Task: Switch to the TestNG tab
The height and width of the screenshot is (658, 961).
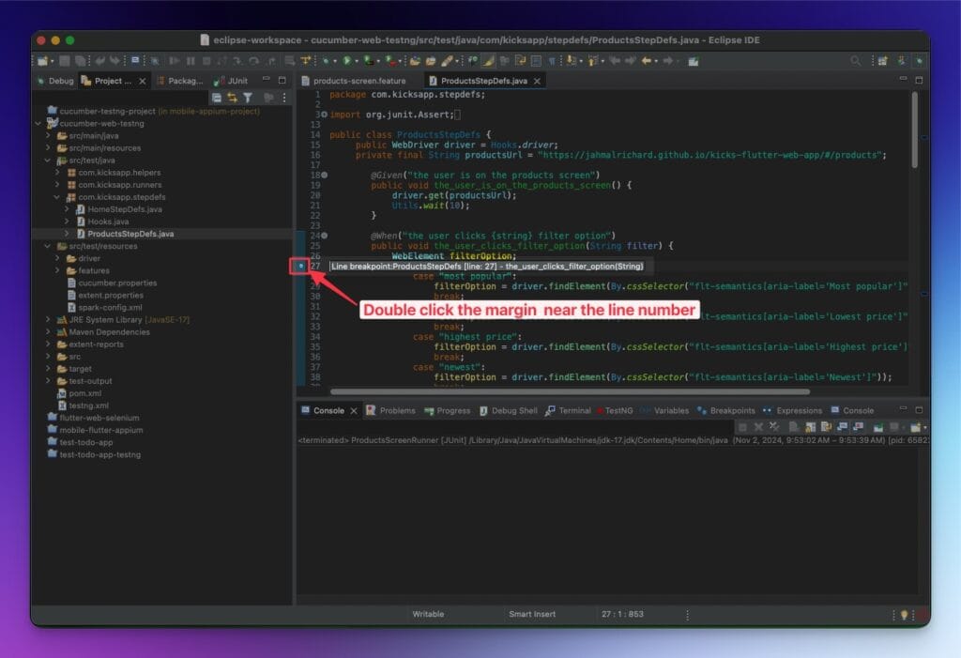Action: pyautogui.click(x=616, y=410)
